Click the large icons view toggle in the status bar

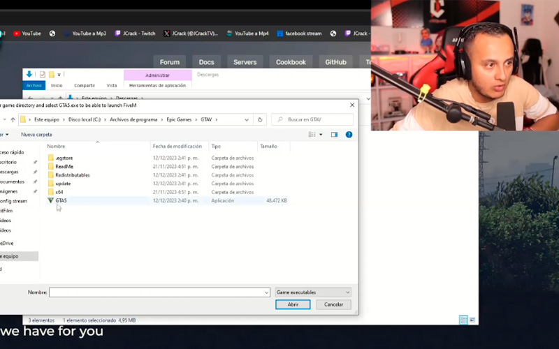pos(472,320)
